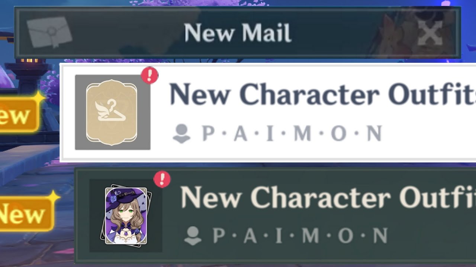Click sender person icon in white mail row
Viewport: 476px width, 267px height.
coord(181,133)
